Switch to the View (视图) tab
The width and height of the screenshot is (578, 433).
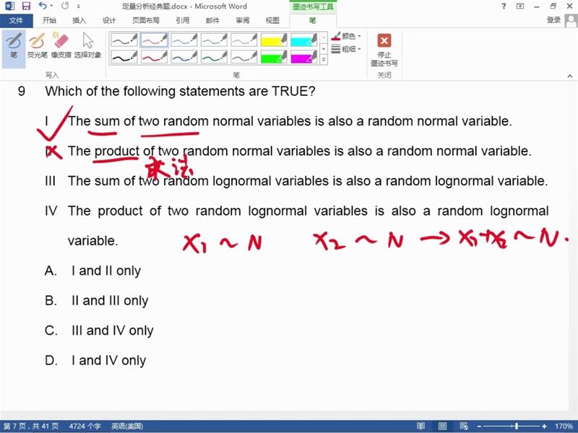(272, 21)
